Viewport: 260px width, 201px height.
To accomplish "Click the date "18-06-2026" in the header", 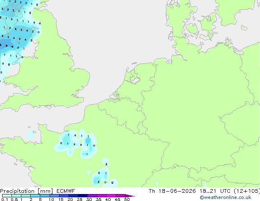I will [177, 191].
